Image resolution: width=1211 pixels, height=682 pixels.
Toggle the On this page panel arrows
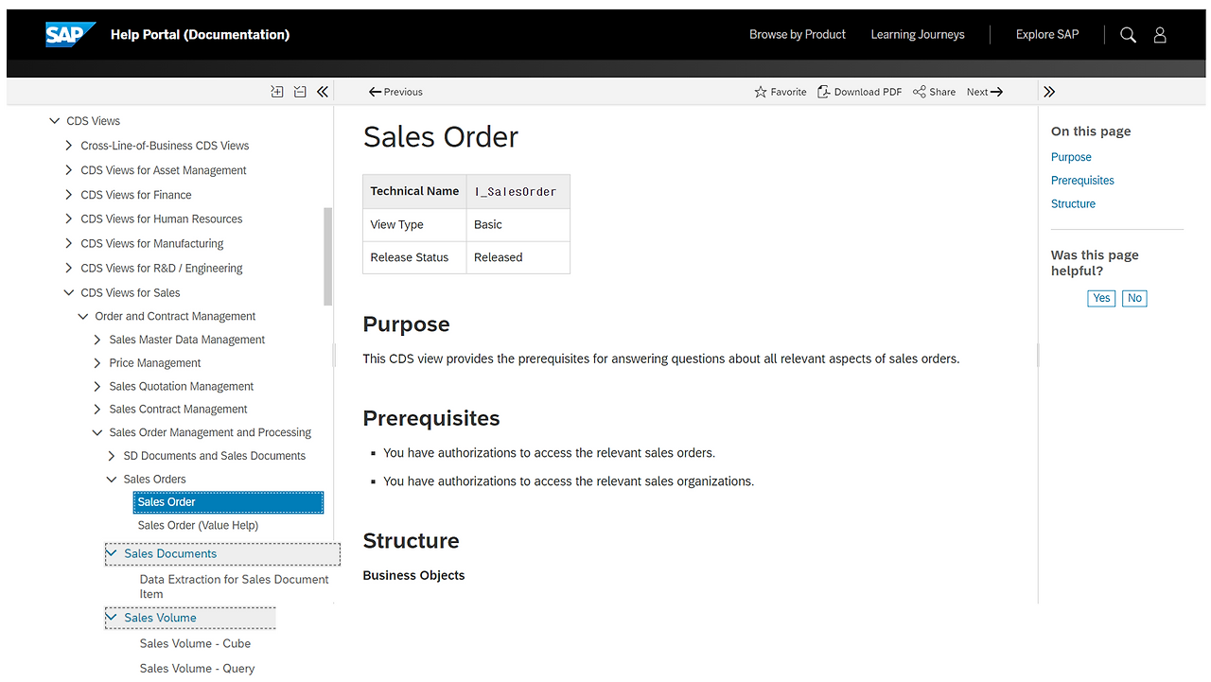pos(1049,92)
